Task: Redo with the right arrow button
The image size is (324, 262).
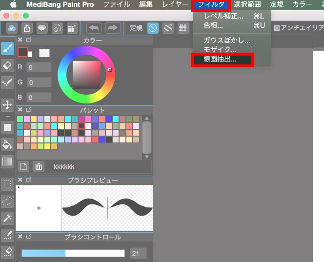Action: 113,28
